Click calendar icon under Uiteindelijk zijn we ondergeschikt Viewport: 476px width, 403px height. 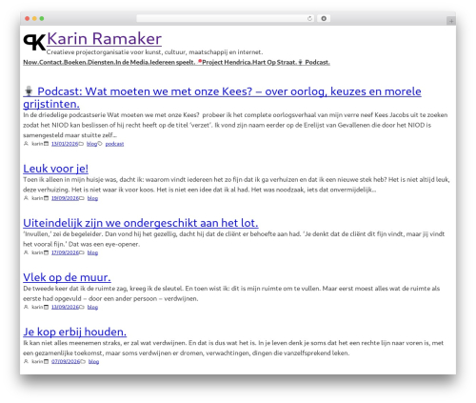tap(47, 252)
